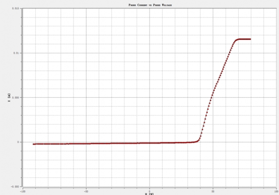Select the 100 tick label on voltage axis

tap(276, 191)
